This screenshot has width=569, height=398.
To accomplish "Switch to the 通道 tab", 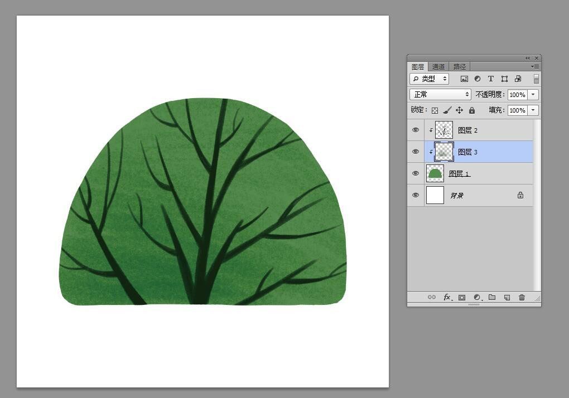I will pyautogui.click(x=438, y=67).
